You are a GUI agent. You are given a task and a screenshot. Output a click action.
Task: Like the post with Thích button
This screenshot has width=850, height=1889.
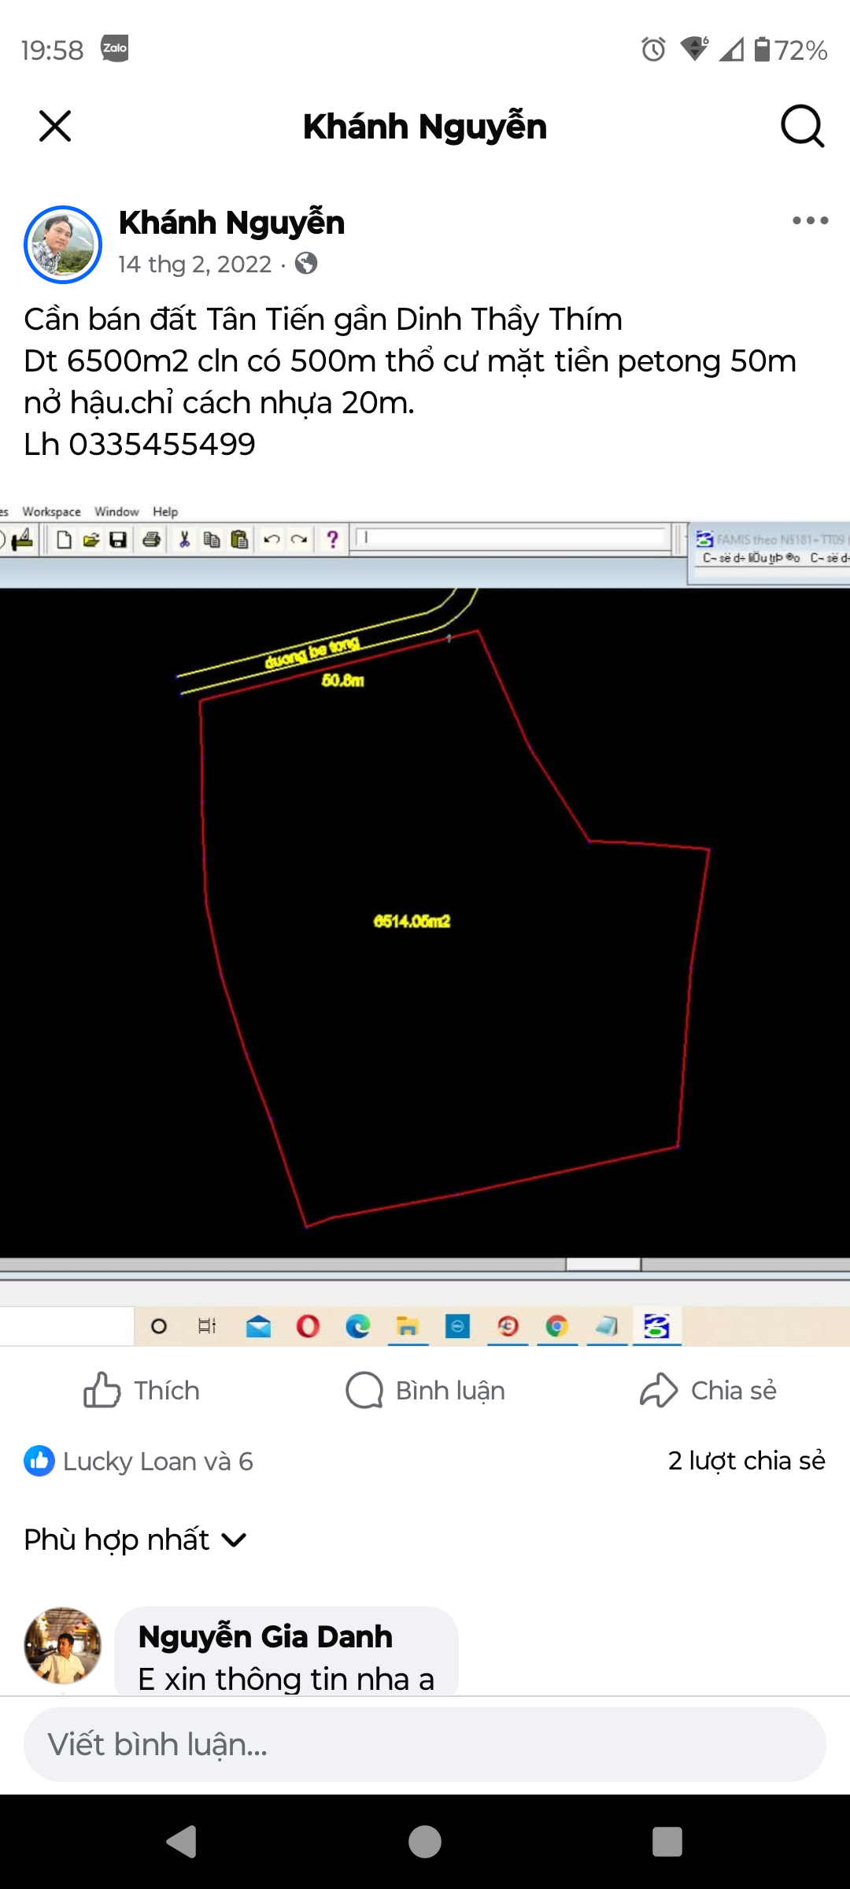pos(142,1391)
